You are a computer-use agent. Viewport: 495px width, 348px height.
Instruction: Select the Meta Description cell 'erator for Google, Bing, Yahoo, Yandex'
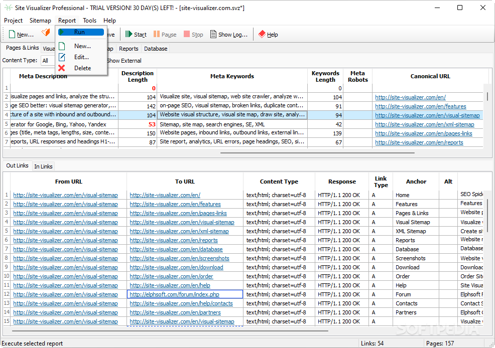point(64,124)
